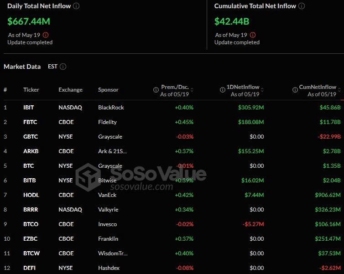The width and height of the screenshot is (344, 274).
Task: Click the Valkyrie sponsor name
Action: (x=108, y=210)
